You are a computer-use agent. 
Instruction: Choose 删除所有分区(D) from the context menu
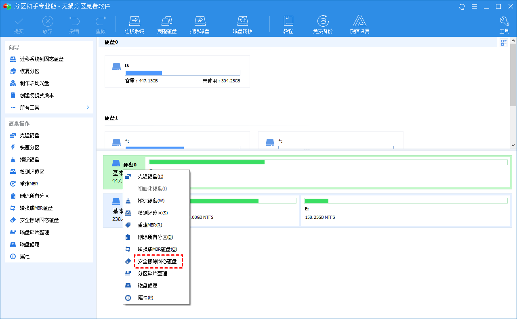click(156, 237)
